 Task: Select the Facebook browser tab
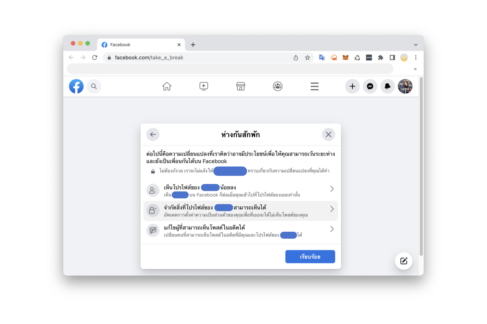coord(141,45)
